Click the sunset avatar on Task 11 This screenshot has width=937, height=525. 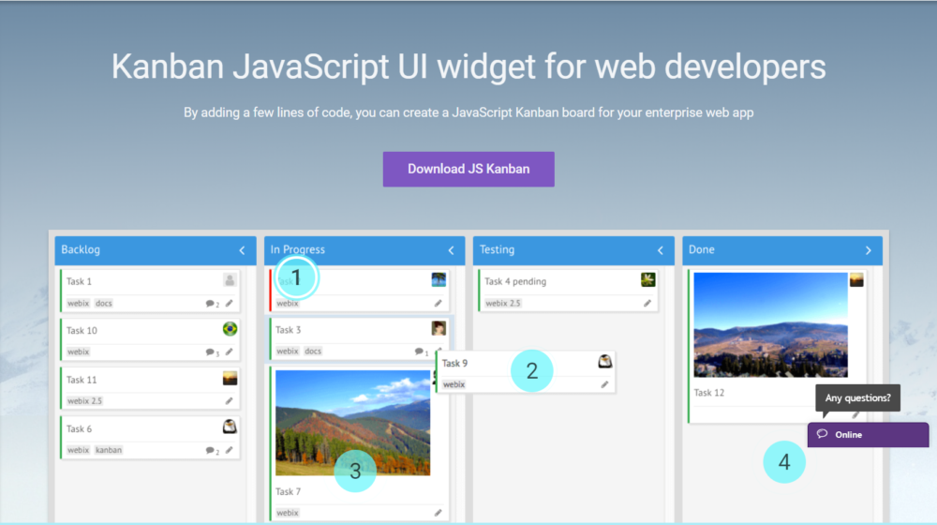(230, 378)
